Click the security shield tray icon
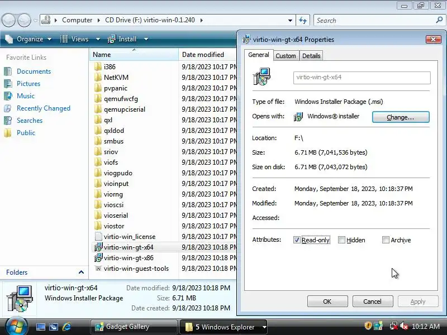This screenshot has width=447, height=335. coord(368,326)
